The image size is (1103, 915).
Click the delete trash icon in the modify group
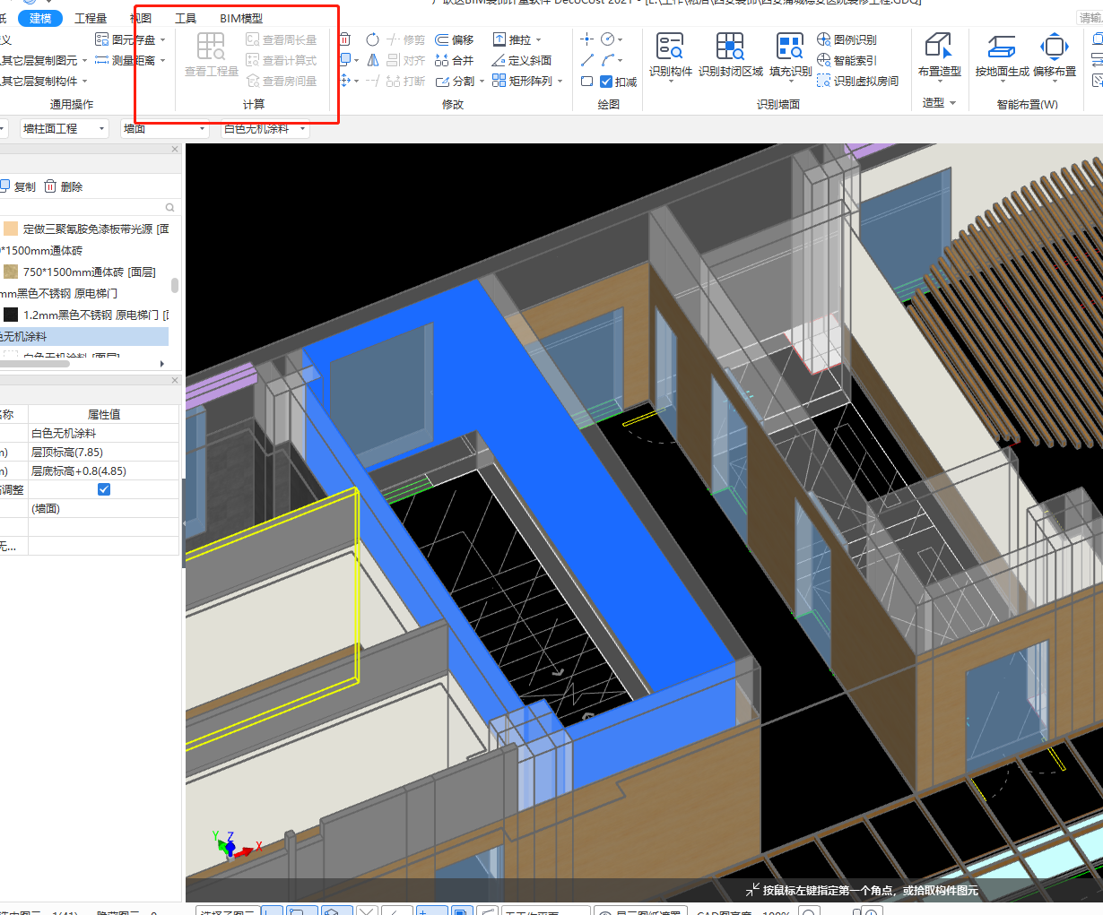[x=345, y=39]
